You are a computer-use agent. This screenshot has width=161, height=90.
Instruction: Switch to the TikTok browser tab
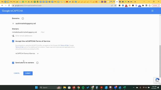(70, 2)
